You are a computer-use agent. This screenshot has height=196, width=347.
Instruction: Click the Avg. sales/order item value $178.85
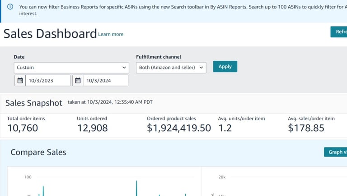(x=306, y=128)
